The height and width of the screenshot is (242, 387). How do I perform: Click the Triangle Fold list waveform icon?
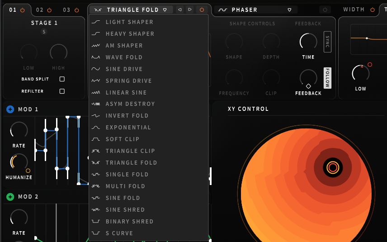[x=96, y=163]
